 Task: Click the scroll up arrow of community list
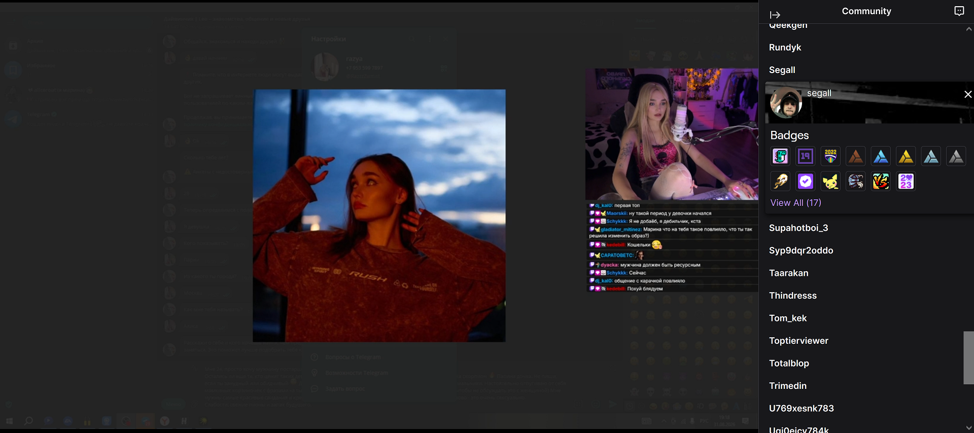coord(968,29)
